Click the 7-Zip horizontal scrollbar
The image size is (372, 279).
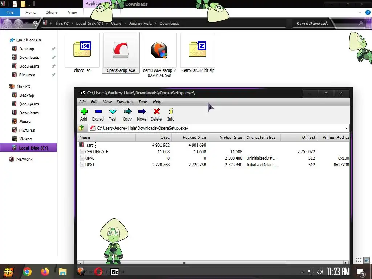click(184, 263)
